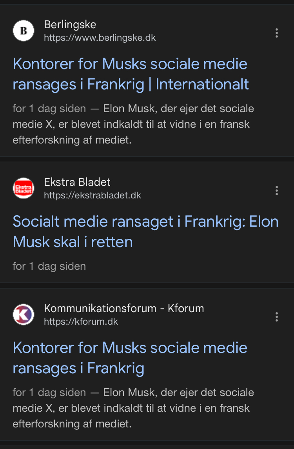Click 'for 1 dag siden' in Berlingske snippet
Image resolution: width=294 pixels, height=449 pixels.
pos(49,109)
